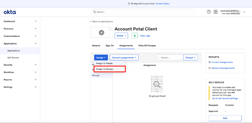The height and width of the screenshot is (123, 252).
Task: Click the Edit button in Self Service
Action: [x=225, y=118]
